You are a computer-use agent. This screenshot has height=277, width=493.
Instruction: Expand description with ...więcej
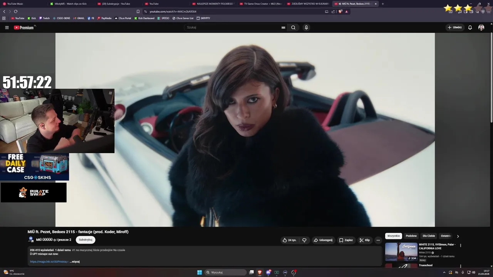coord(75,262)
